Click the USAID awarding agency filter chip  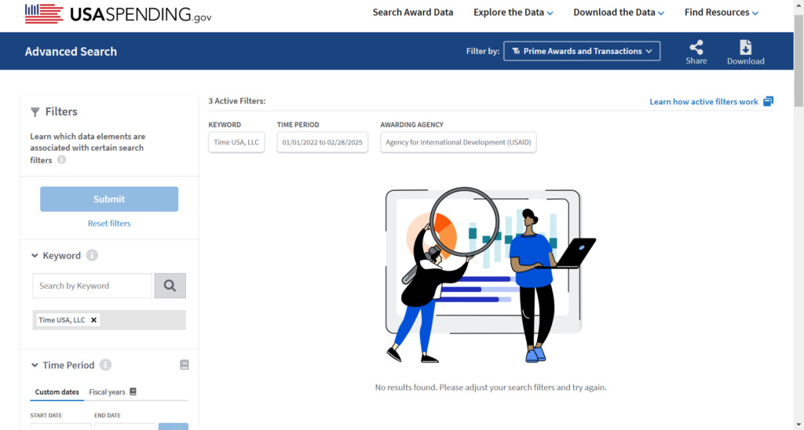(x=459, y=142)
